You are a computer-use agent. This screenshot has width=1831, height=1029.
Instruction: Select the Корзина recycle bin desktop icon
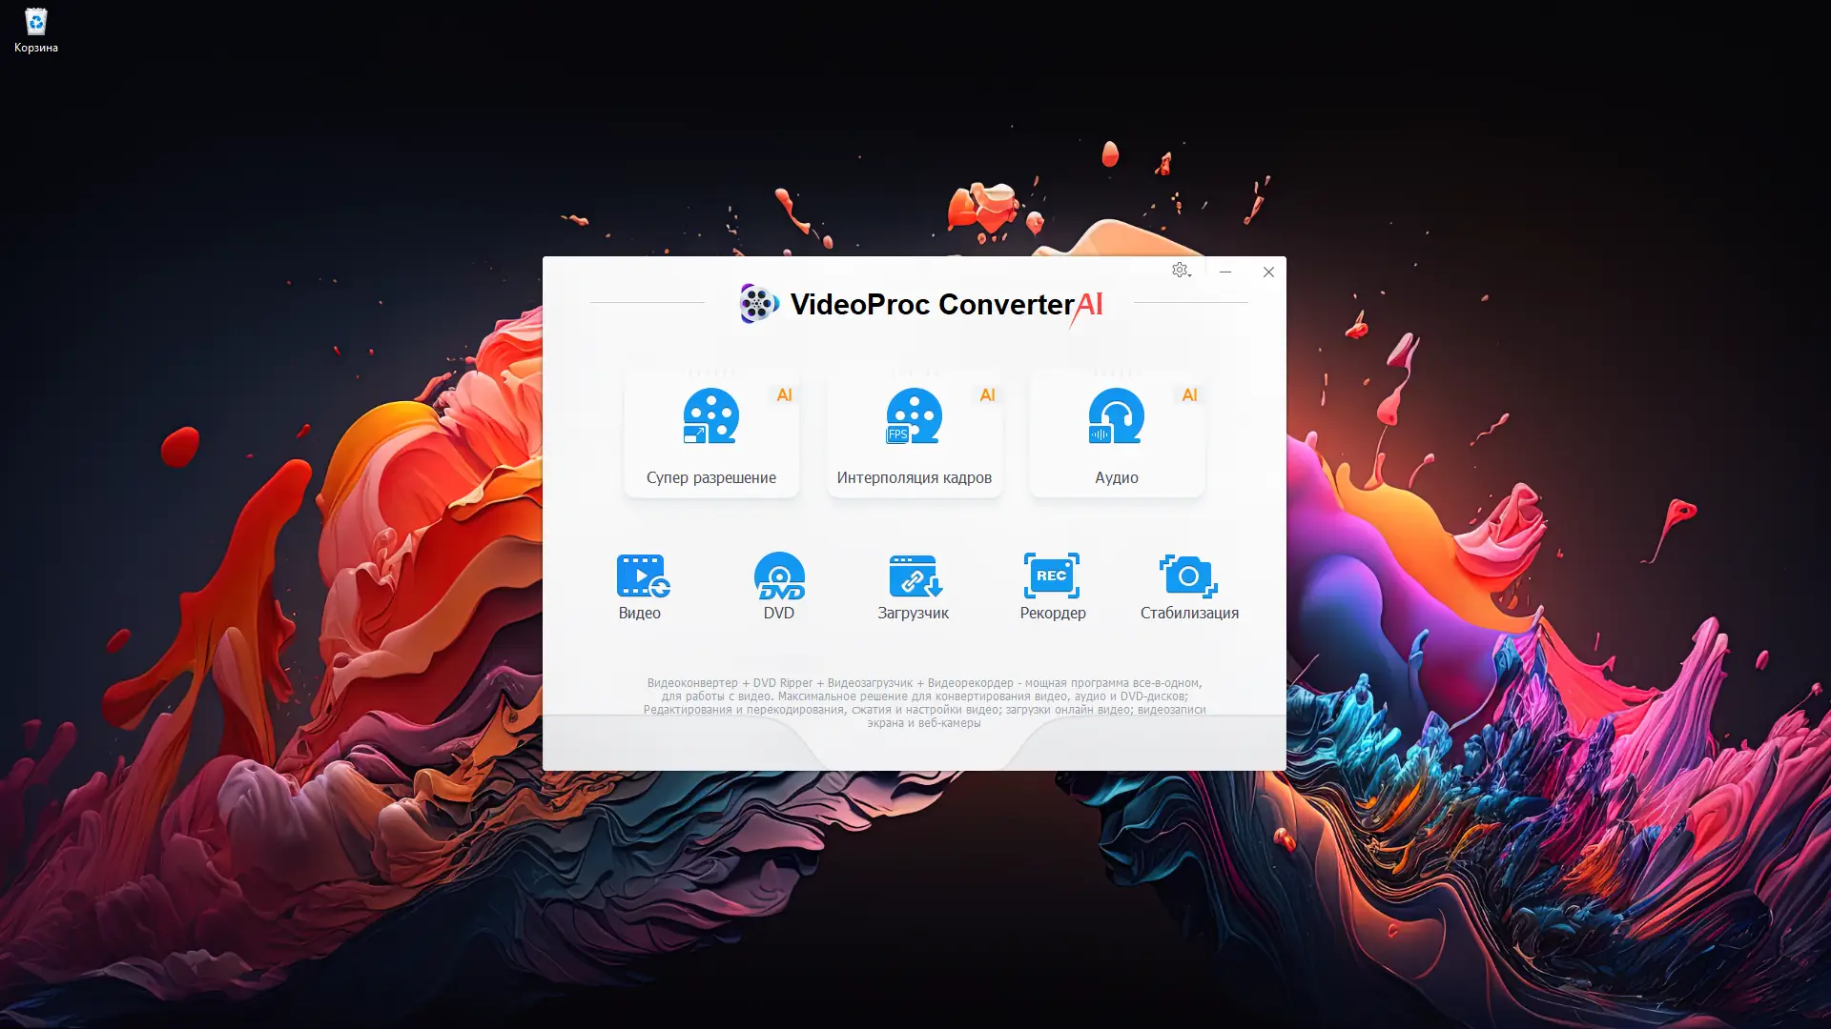35,23
